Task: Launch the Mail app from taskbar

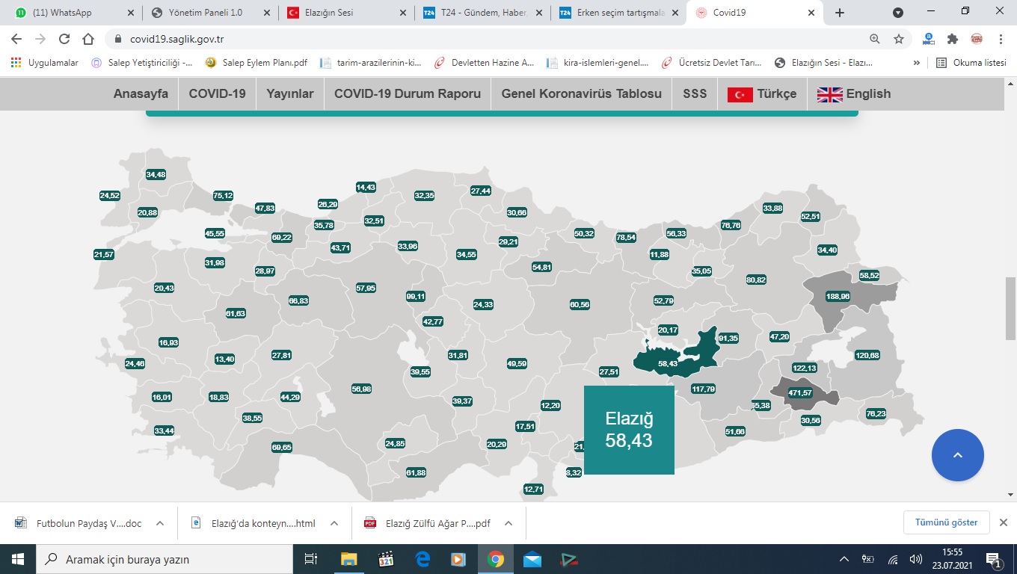Action: [532, 559]
